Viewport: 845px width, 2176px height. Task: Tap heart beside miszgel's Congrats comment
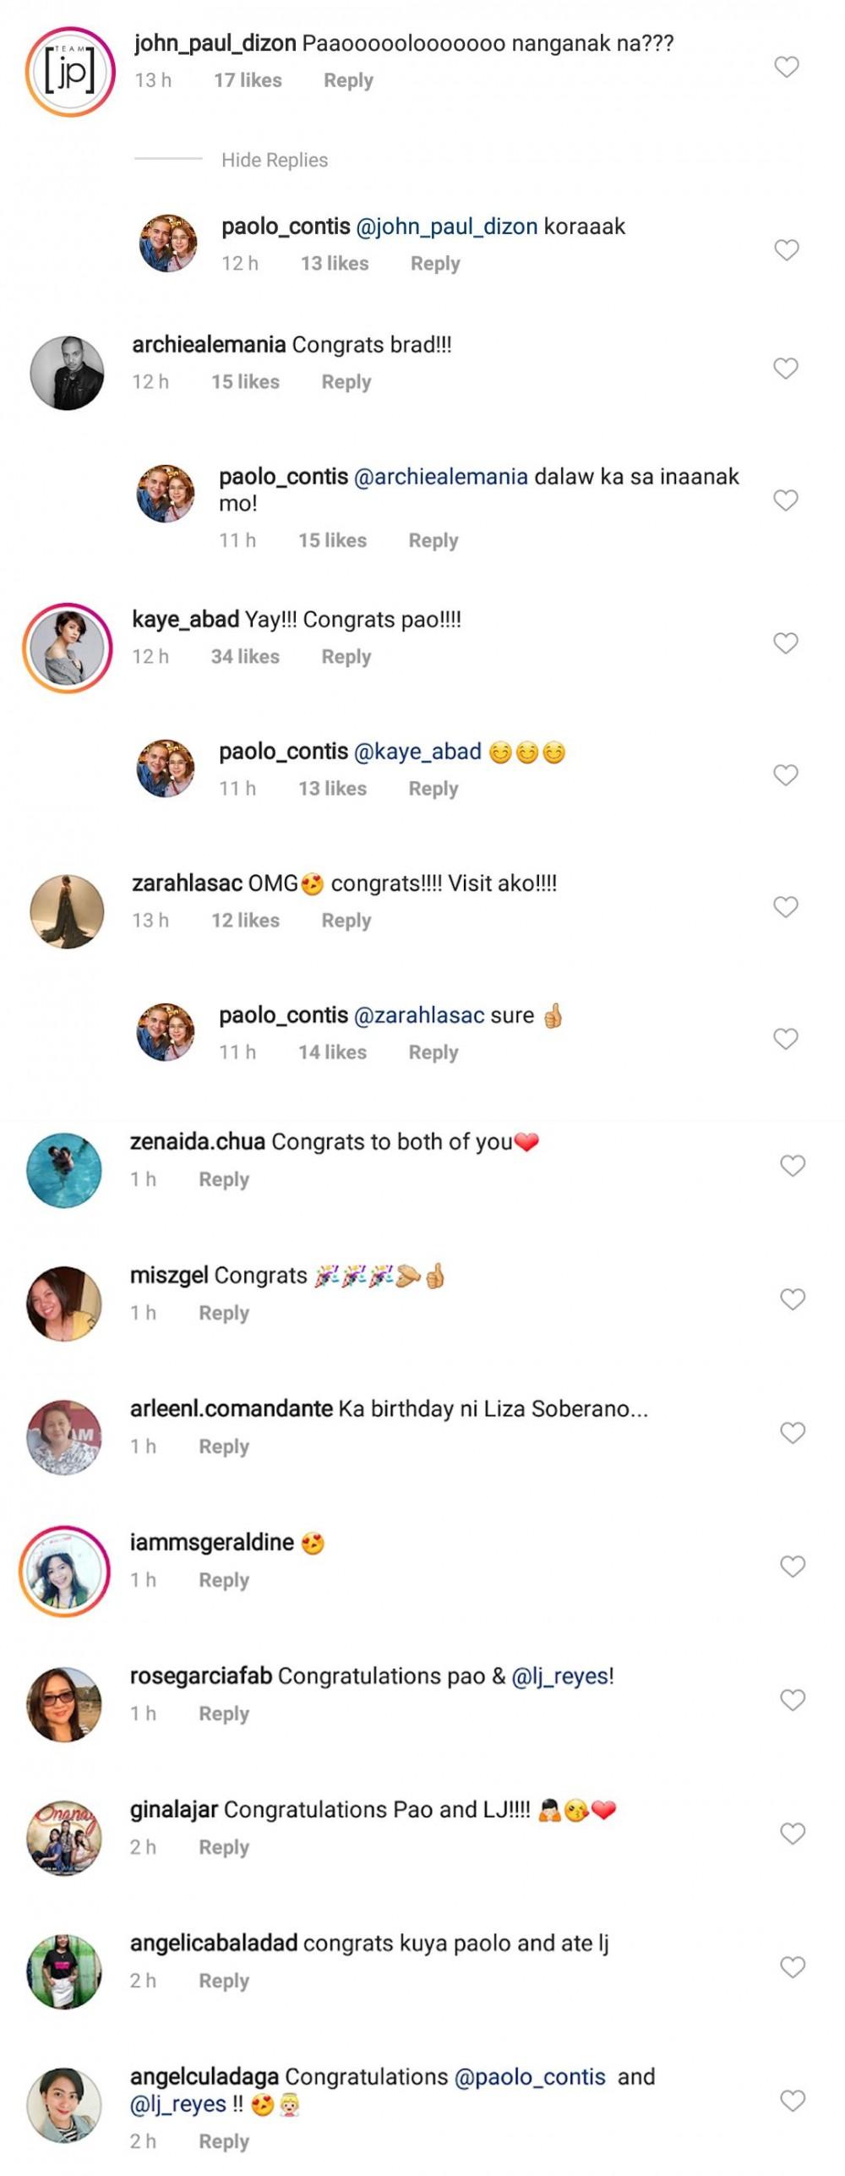[792, 1299]
